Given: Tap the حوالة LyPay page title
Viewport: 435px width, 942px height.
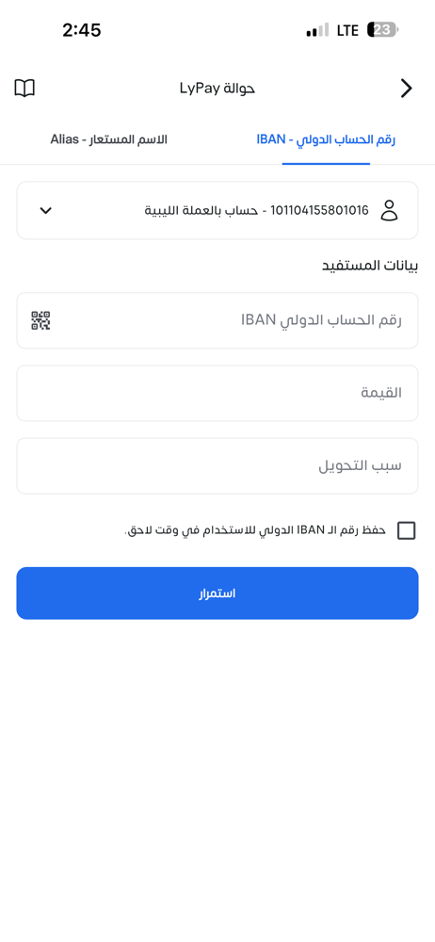Looking at the screenshot, I should [x=217, y=89].
